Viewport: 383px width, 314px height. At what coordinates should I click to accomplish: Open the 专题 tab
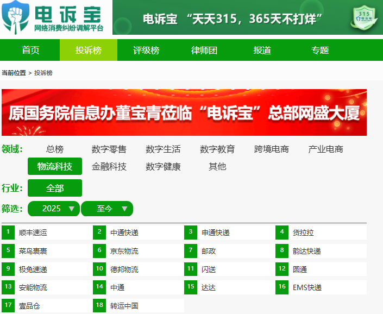[320, 50]
